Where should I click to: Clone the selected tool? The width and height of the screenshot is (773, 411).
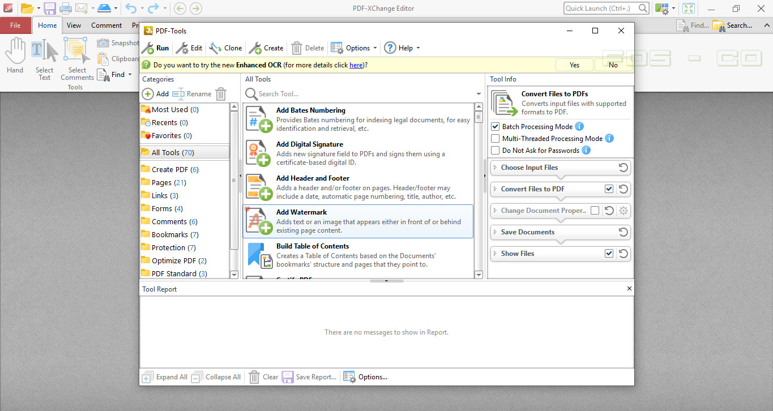(225, 48)
